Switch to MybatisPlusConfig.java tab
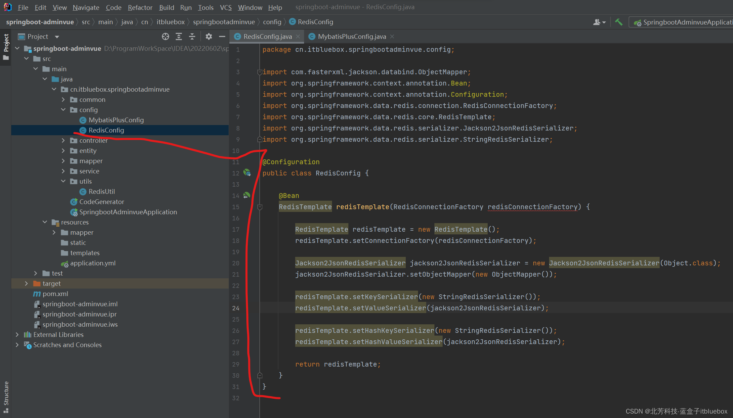 tap(351, 36)
